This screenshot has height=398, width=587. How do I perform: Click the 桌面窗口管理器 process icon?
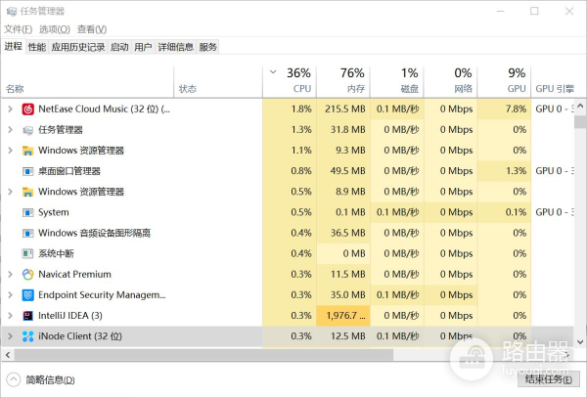pyautogui.click(x=27, y=171)
